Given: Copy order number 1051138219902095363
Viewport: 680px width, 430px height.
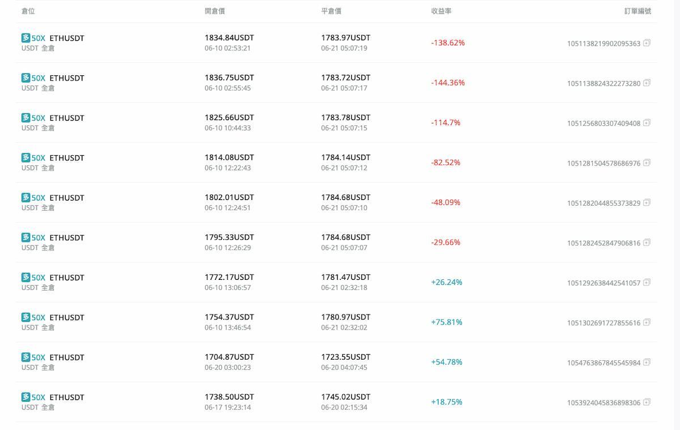Looking at the screenshot, I should pos(647,42).
